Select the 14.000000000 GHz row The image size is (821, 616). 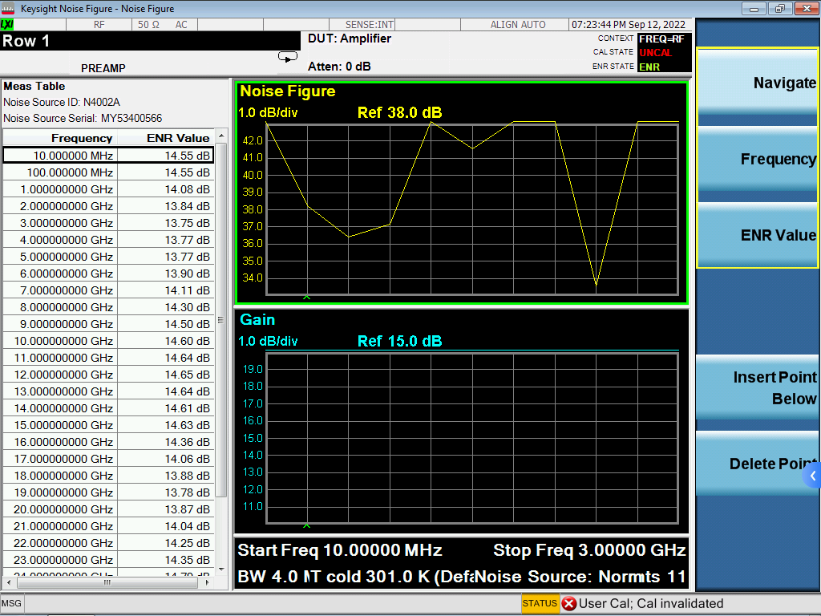(108, 408)
